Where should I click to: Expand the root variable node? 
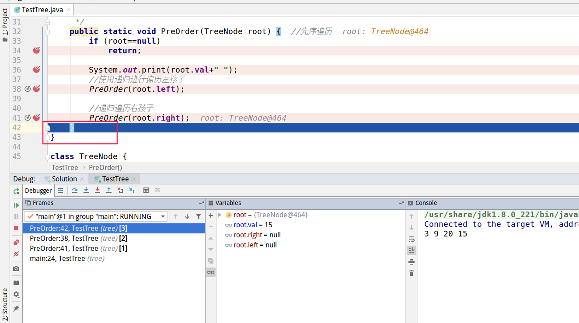point(220,215)
